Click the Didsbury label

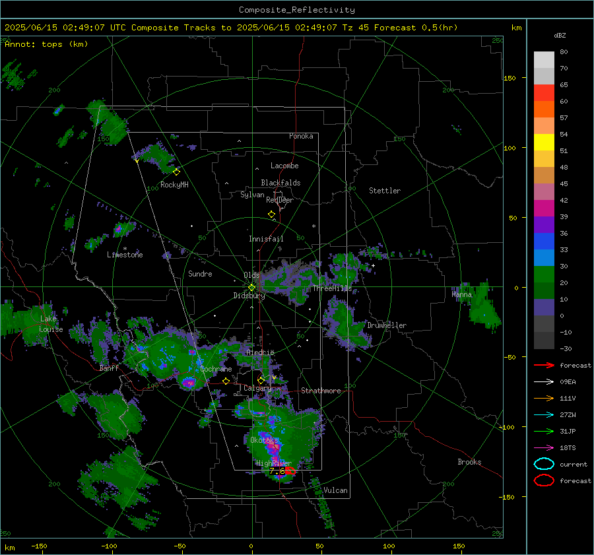pos(249,296)
